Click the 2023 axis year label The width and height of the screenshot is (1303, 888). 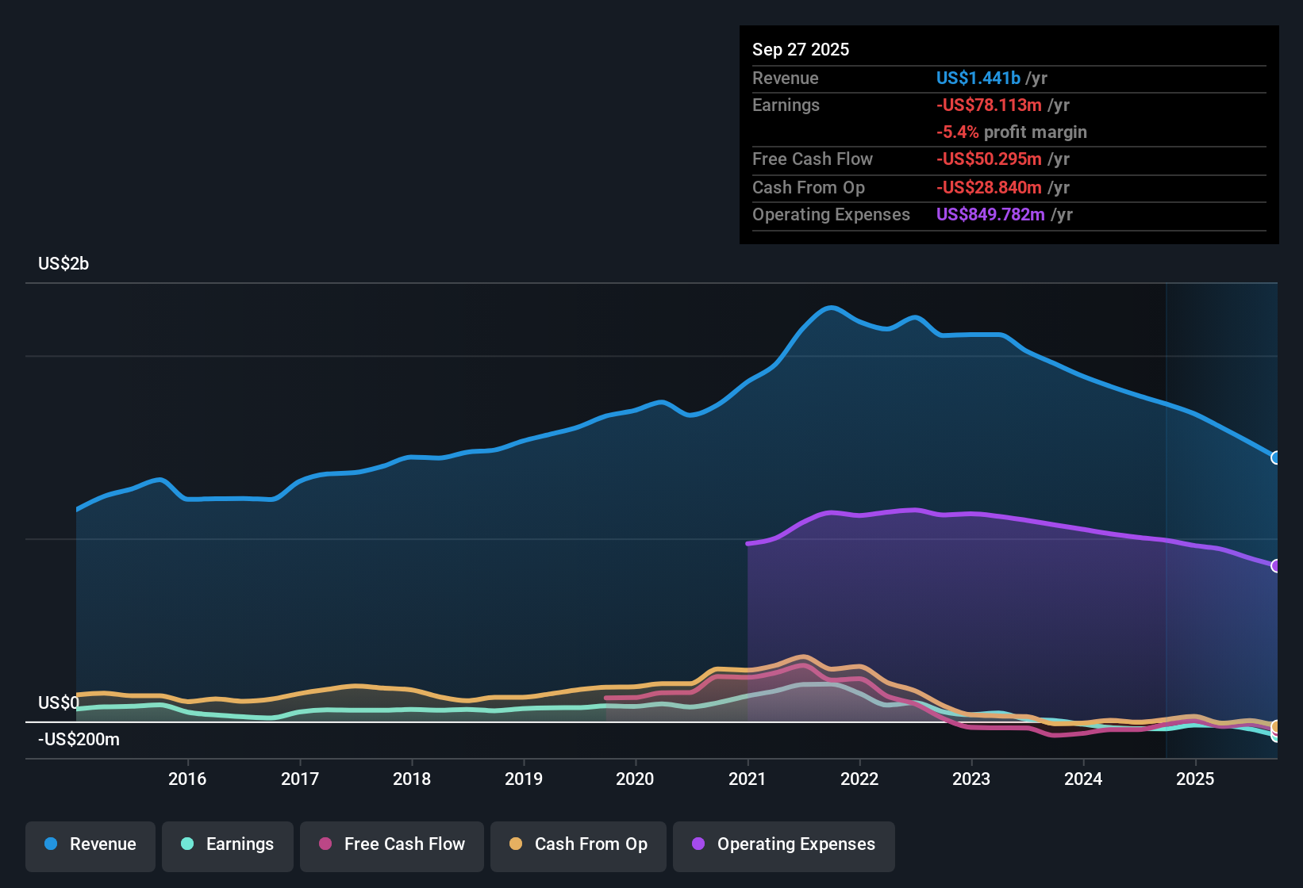971,779
